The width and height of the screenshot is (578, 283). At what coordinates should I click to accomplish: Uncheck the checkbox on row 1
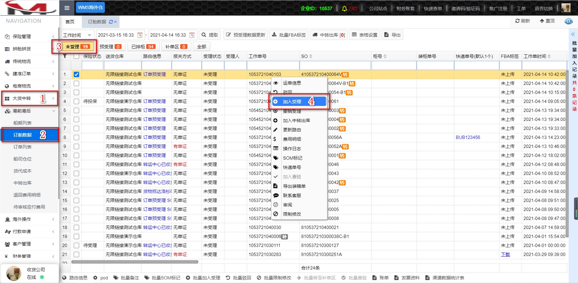click(76, 74)
